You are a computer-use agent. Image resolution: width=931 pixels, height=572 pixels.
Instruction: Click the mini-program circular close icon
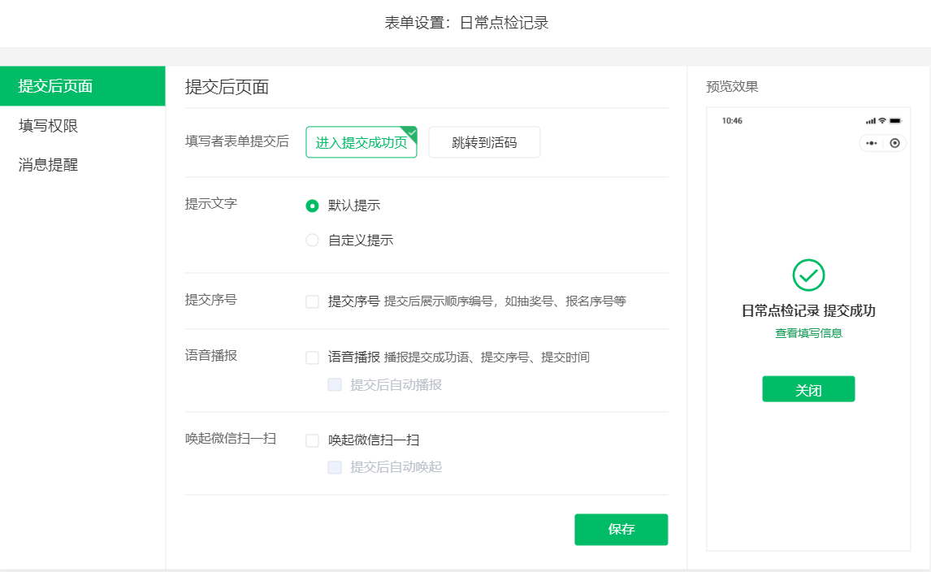894,143
